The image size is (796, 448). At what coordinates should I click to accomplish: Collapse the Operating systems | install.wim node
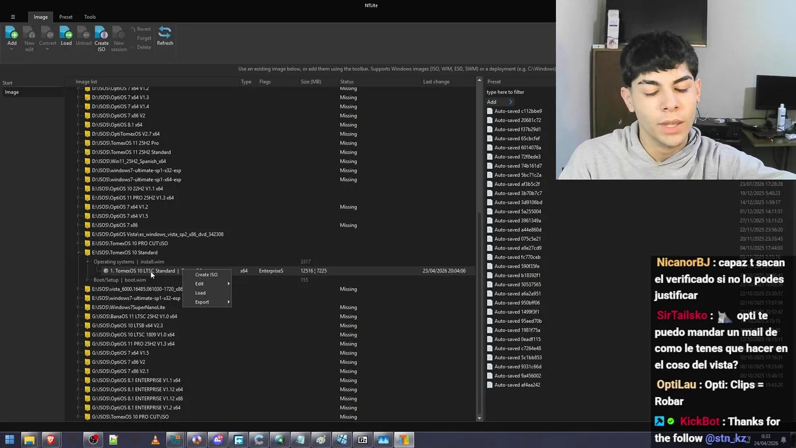point(88,262)
